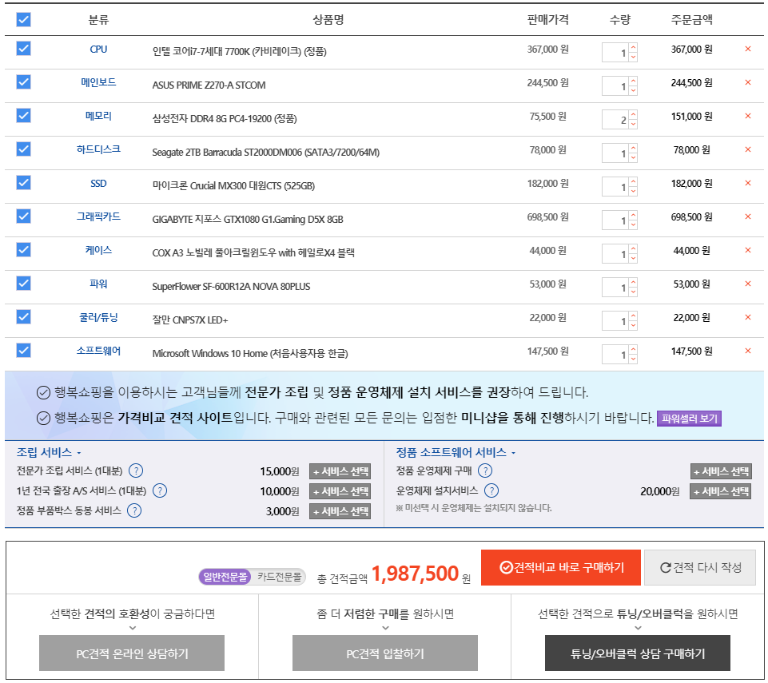Open help icon for 전문가 조립 서비스

point(136,471)
